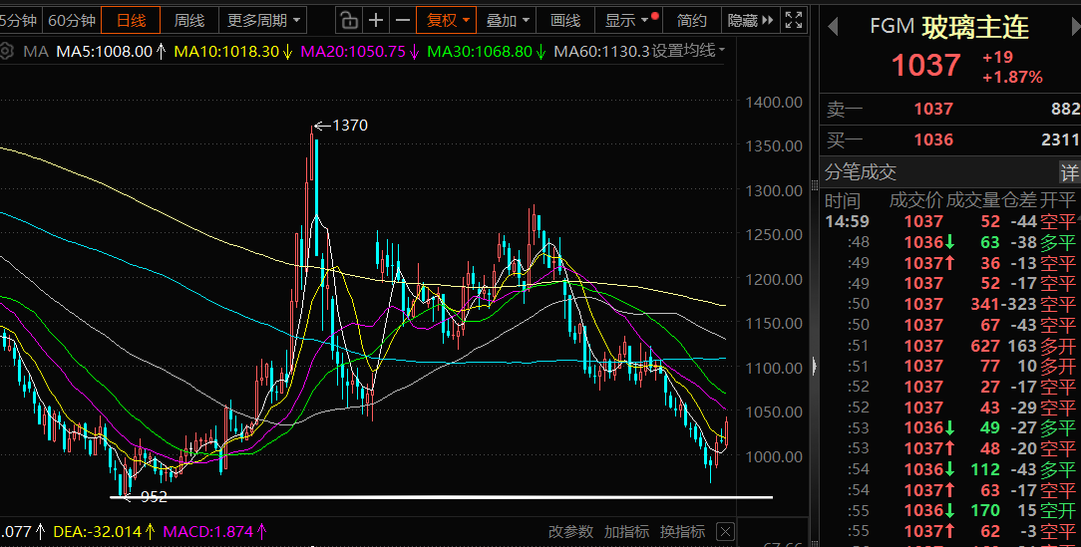The image size is (1081, 547).
Task: Switch to 周线 weekly chart tab
Action: [188, 20]
